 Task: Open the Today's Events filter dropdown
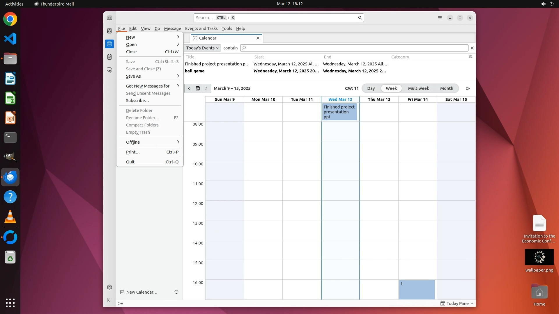203,48
